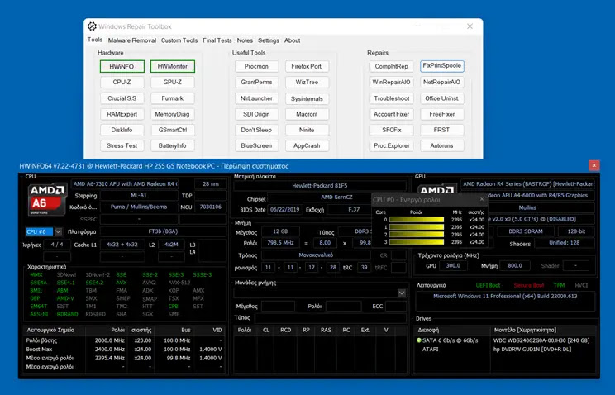Screen dimensions: 615x395
Task: Expand the memory modules dropdown
Action: (x=402, y=293)
